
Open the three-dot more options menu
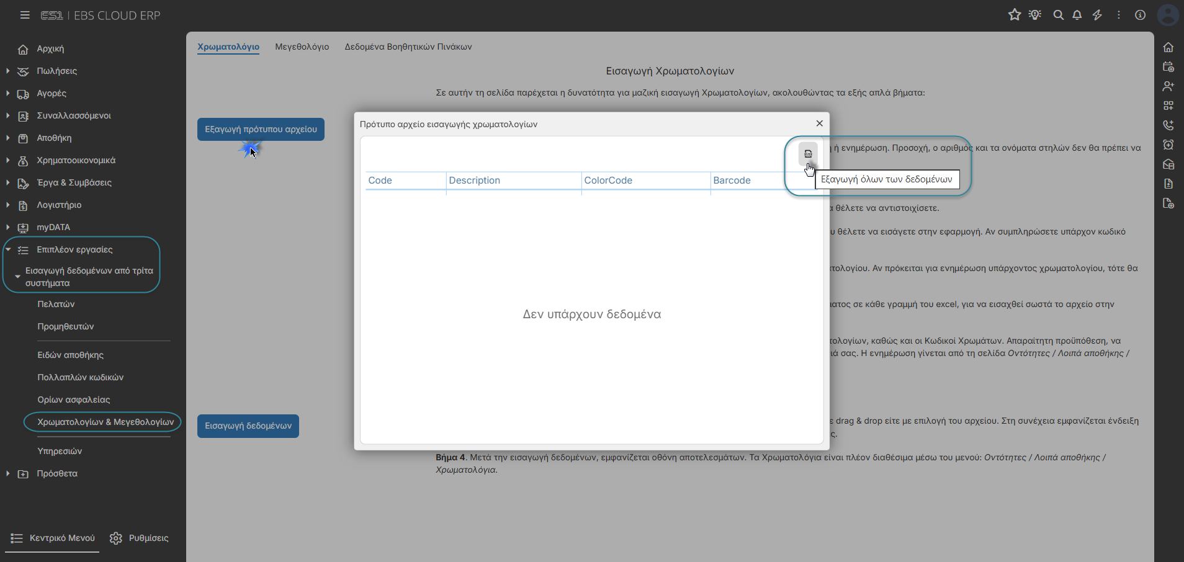[x=1119, y=15]
